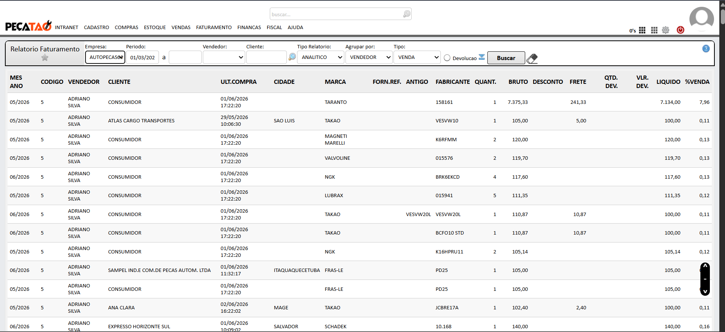Screen dimensions: 725x332
Task: Click client ATLAS CARGO TRANSPORTES
Action: pyautogui.click(x=141, y=121)
